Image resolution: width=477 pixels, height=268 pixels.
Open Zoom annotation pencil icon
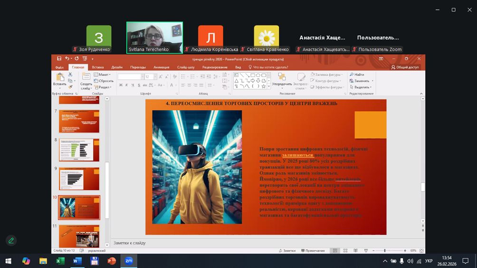pos(11,240)
